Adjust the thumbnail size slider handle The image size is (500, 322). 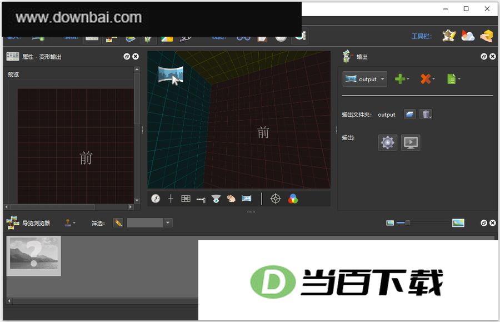point(408,223)
